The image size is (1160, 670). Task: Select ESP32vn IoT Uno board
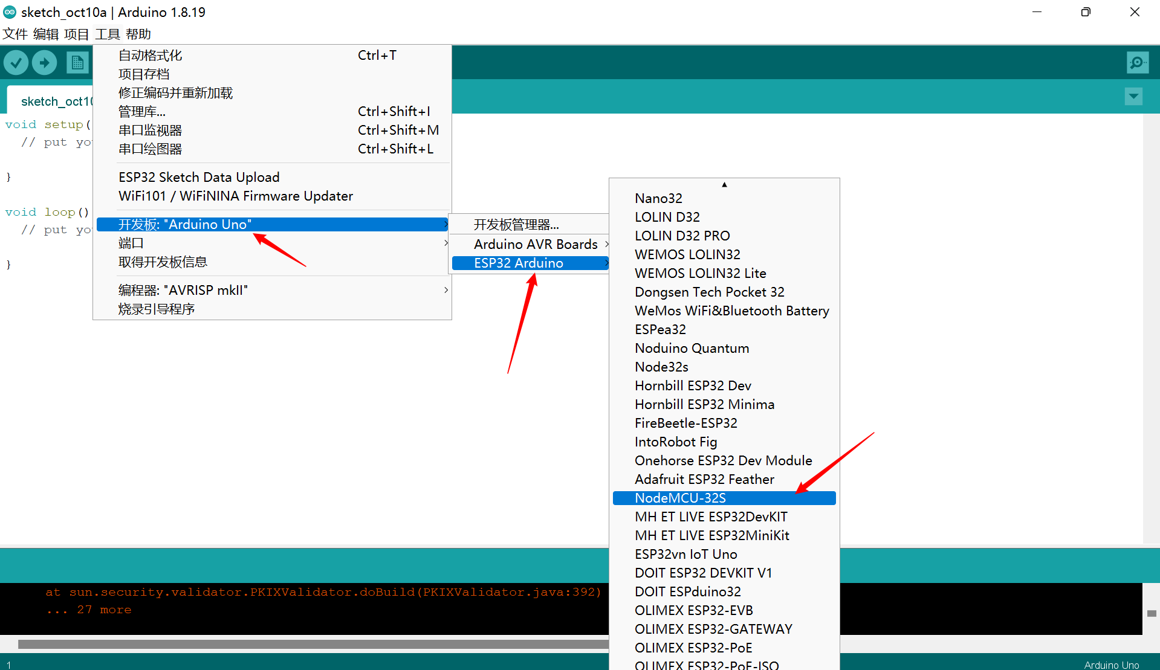tap(724, 555)
